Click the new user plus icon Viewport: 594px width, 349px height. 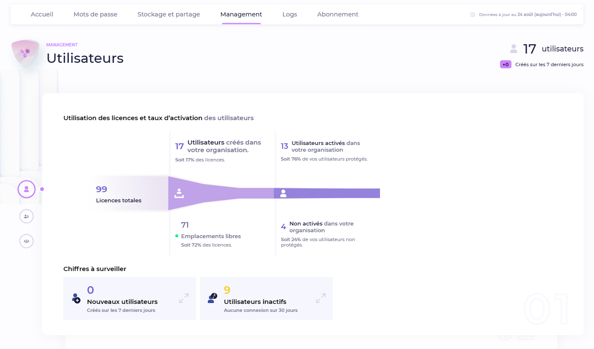[x=76, y=298]
